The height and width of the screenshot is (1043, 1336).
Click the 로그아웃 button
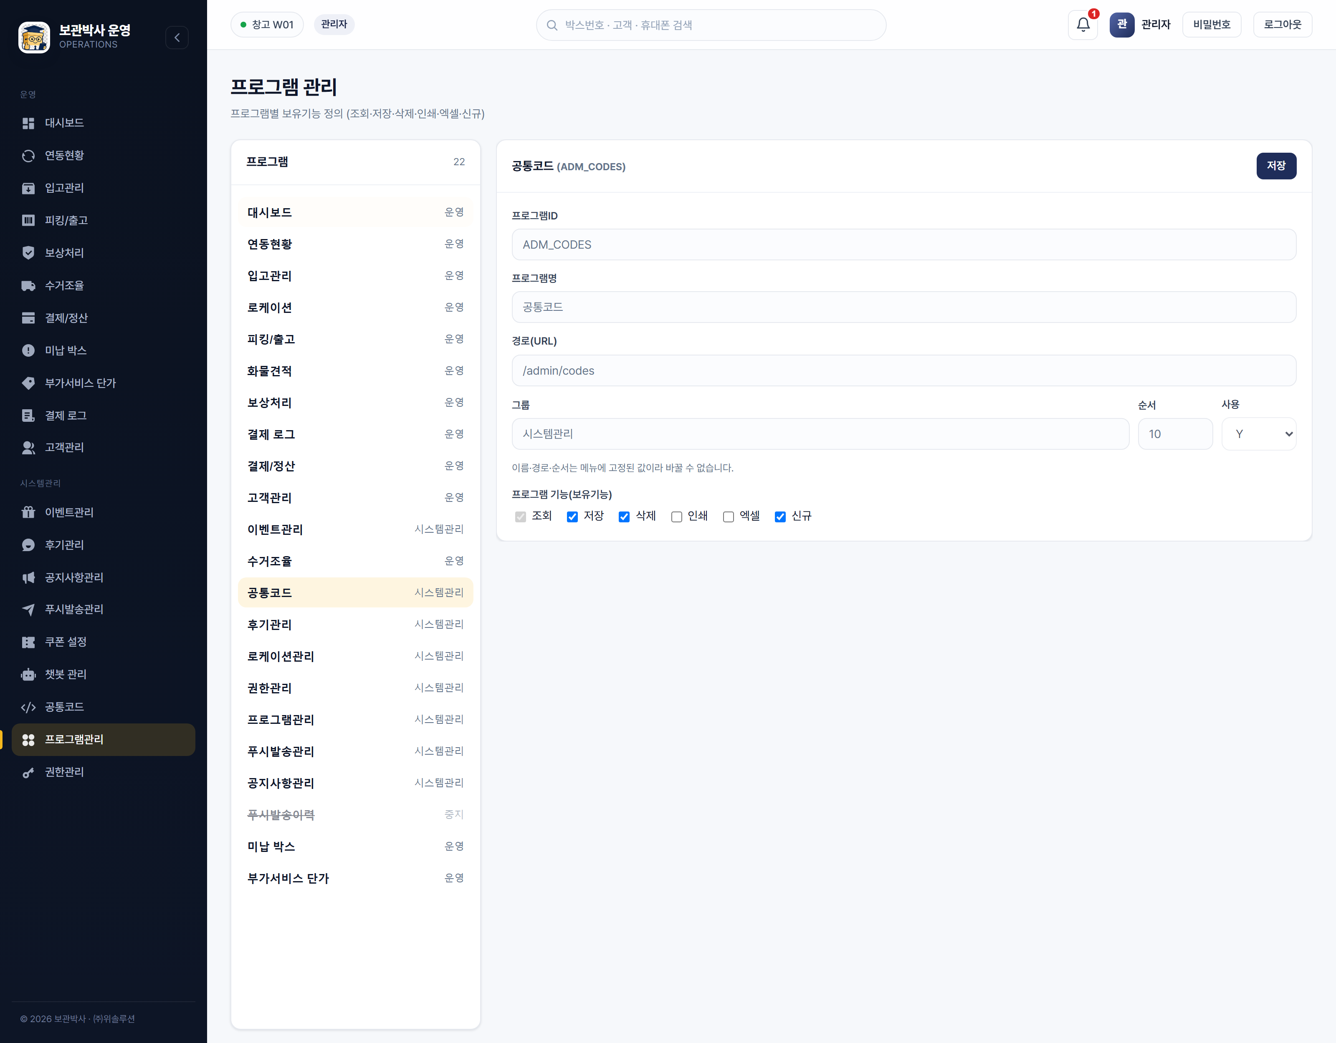pyautogui.click(x=1282, y=25)
